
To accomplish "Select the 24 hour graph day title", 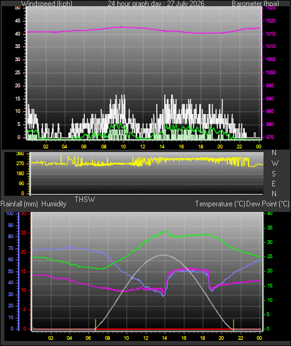I will click(156, 4).
